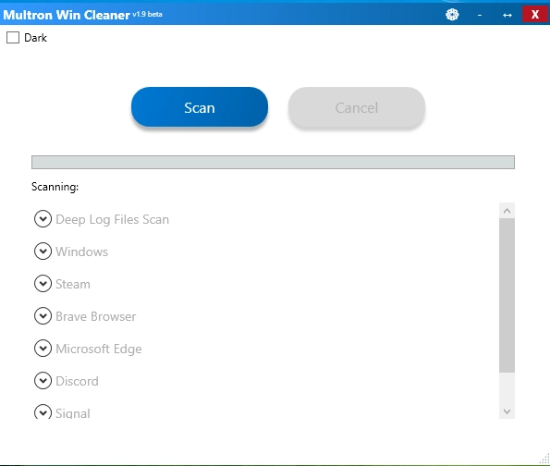The height and width of the screenshot is (466, 550).
Task: Click the Scanning: status text
Action: [x=55, y=187]
